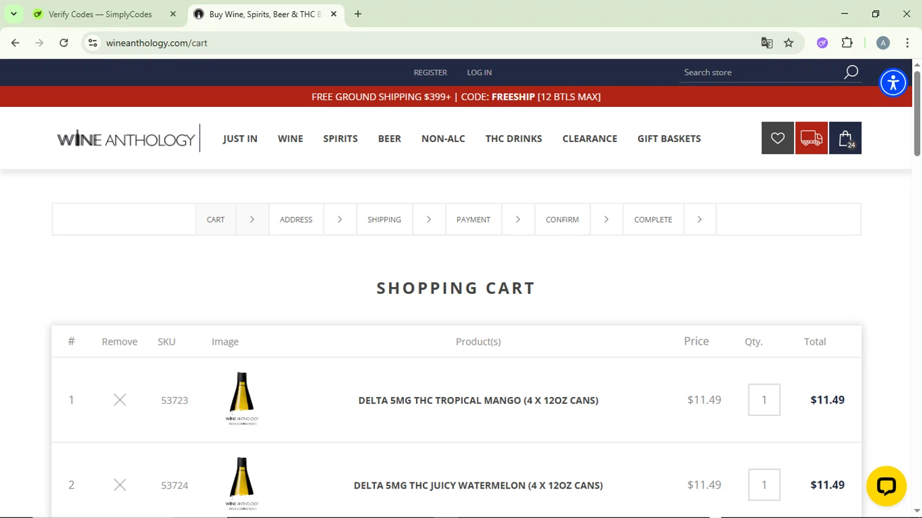The height and width of the screenshot is (518, 922).
Task: Select the CART checkout step
Action: 216,219
